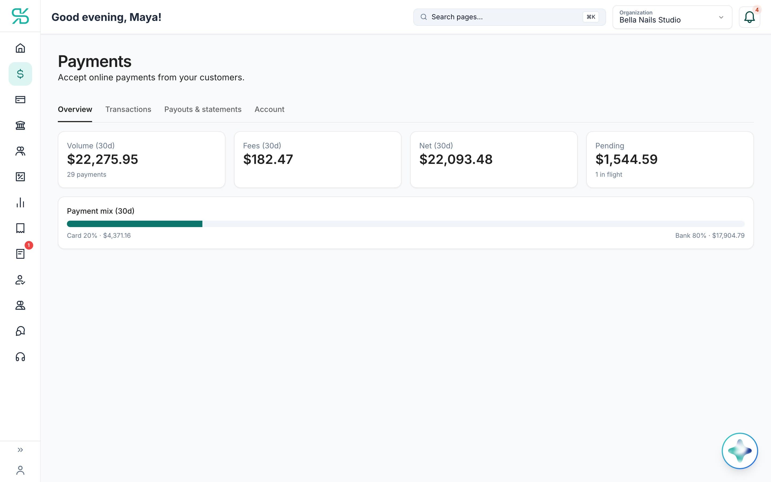Open the percent discount icon in sidebar
Image resolution: width=771 pixels, height=482 pixels.
click(x=20, y=177)
